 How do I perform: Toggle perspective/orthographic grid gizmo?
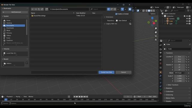156,40
